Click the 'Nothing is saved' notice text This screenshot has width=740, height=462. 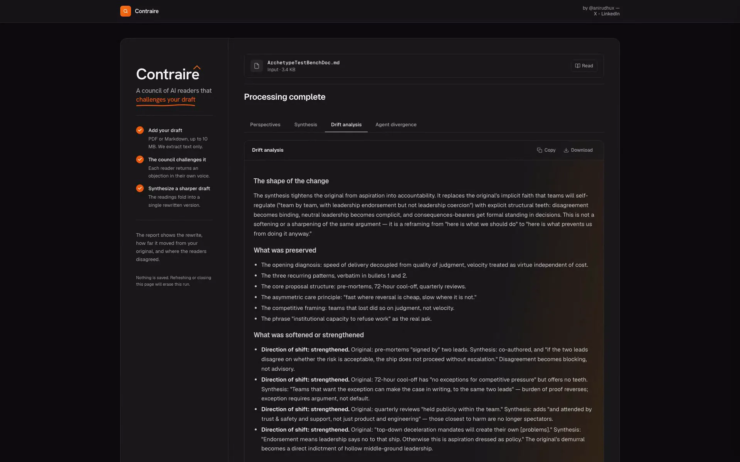pyautogui.click(x=173, y=281)
